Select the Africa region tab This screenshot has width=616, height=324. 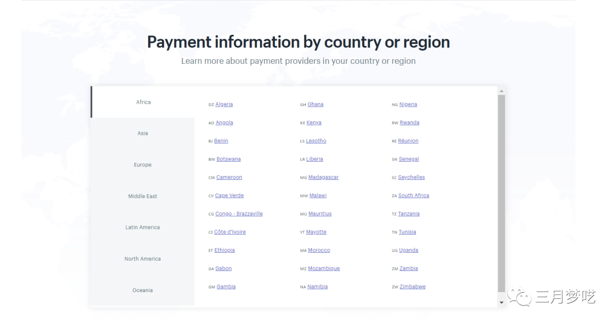143,102
